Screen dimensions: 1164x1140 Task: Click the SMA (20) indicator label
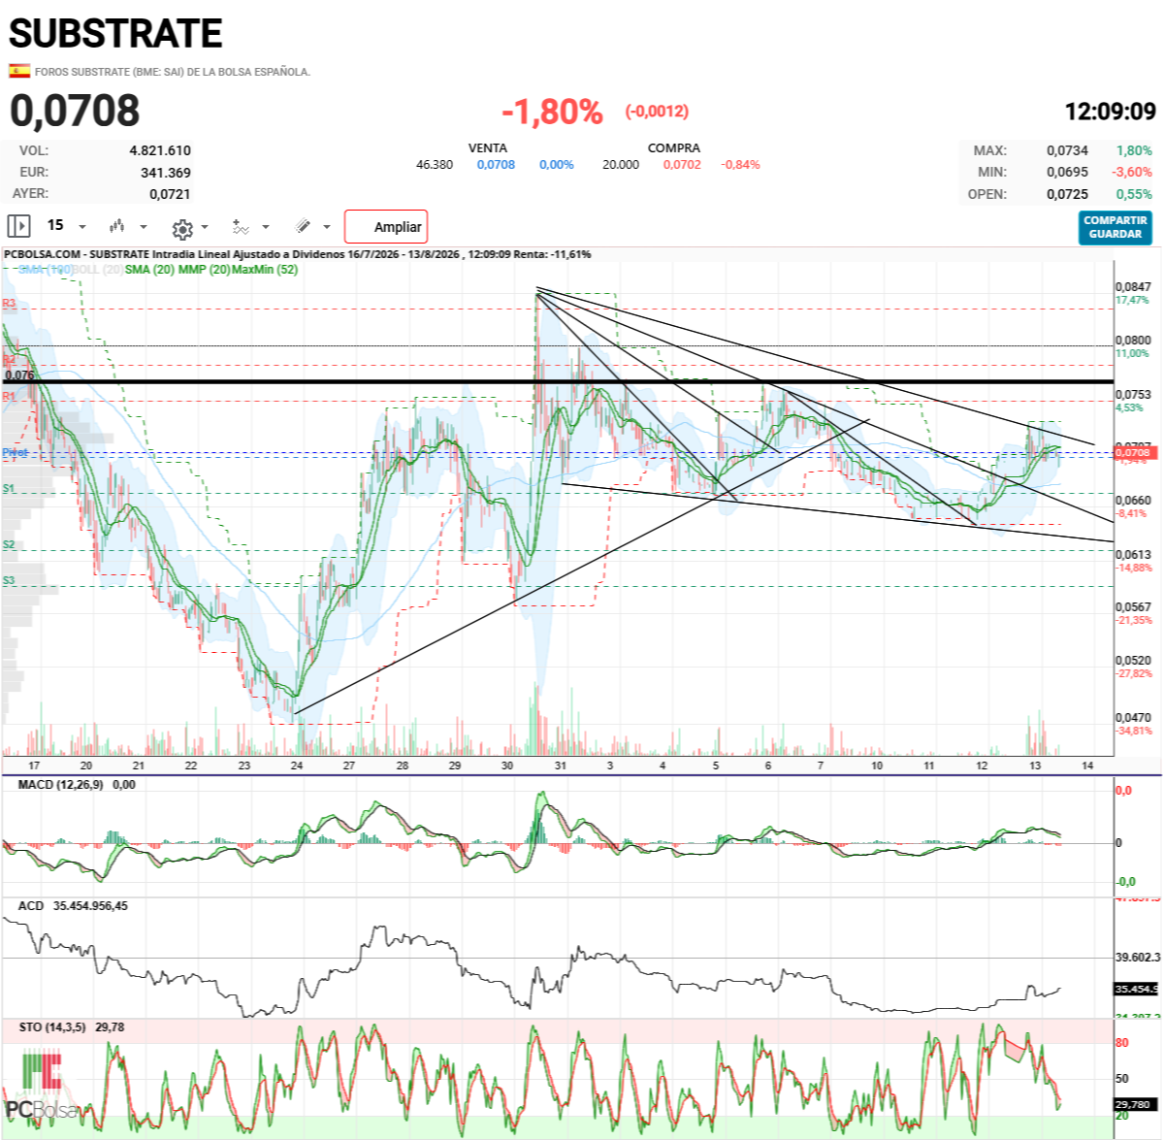[149, 270]
